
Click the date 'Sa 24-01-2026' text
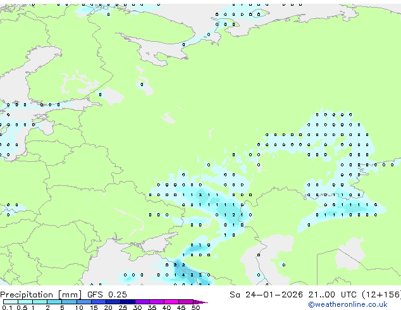point(266,295)
